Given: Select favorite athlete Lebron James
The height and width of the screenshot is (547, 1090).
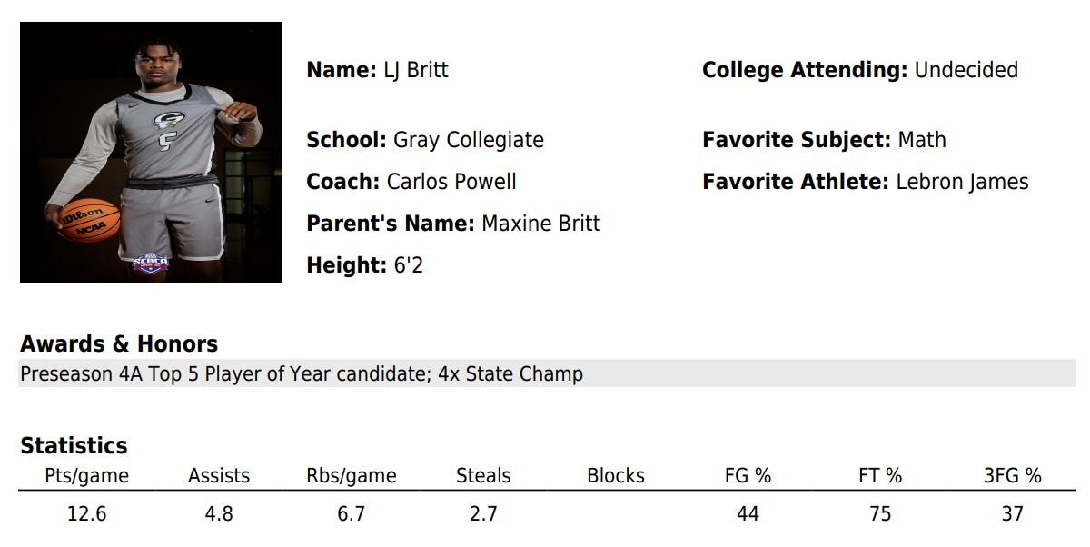Looking at the screenshot, I should (962, 182).
